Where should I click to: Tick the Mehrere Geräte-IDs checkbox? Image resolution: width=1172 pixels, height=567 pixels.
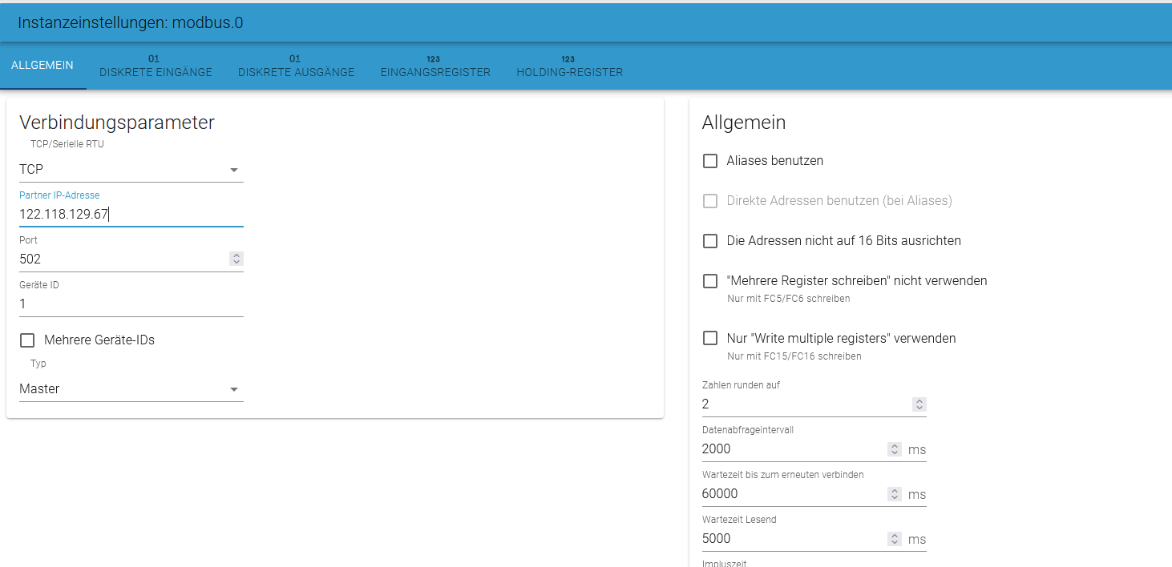(x=27, y=340)
